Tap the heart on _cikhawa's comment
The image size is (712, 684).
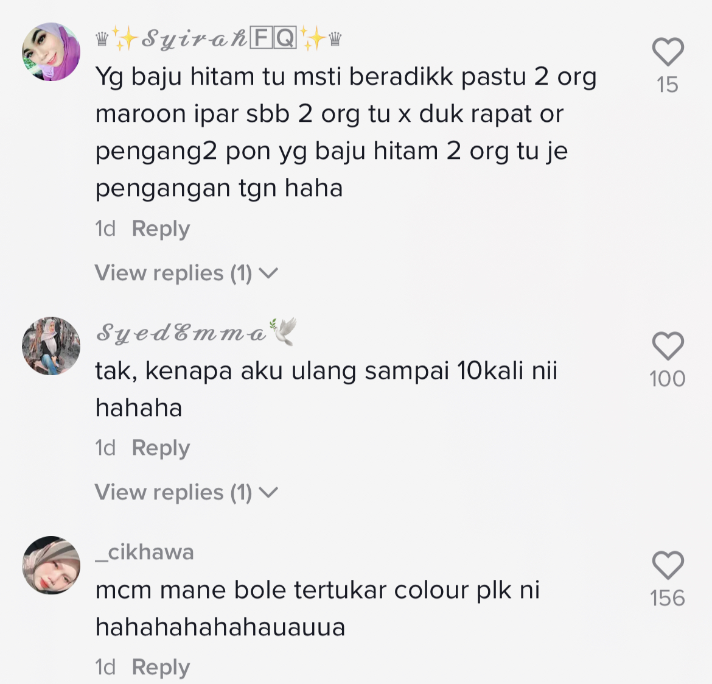(668, 565)
